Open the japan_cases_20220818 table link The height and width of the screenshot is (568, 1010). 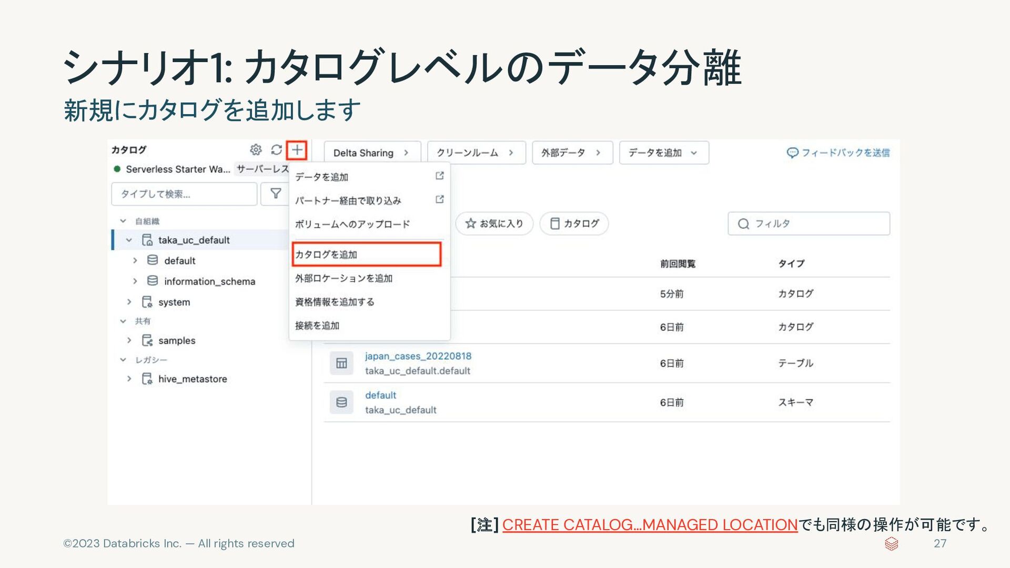pyautogui.click(x=418, y=356)
